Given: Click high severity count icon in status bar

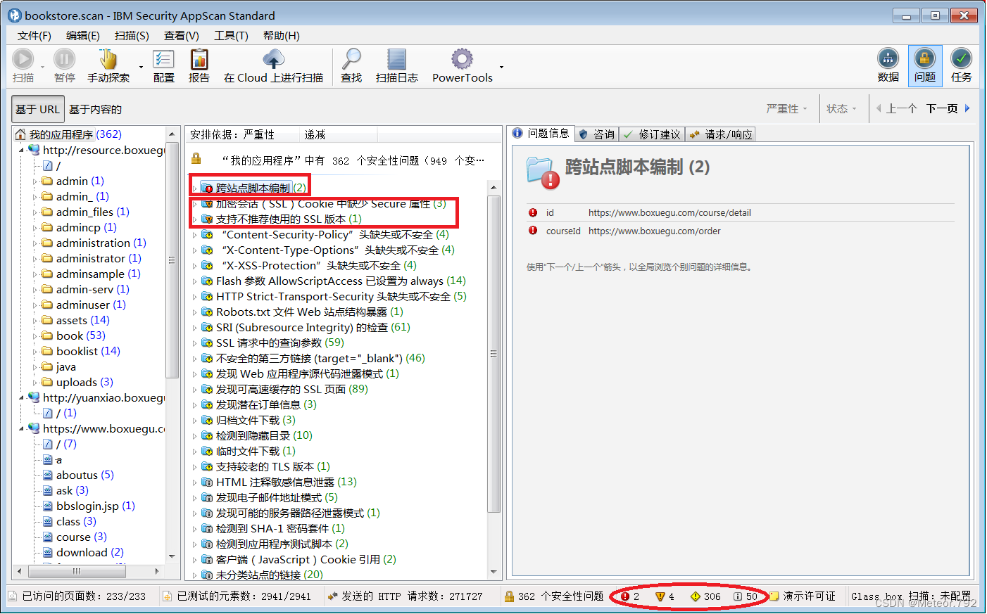Looking at the screenshot, I should click(x=624, y=596).
